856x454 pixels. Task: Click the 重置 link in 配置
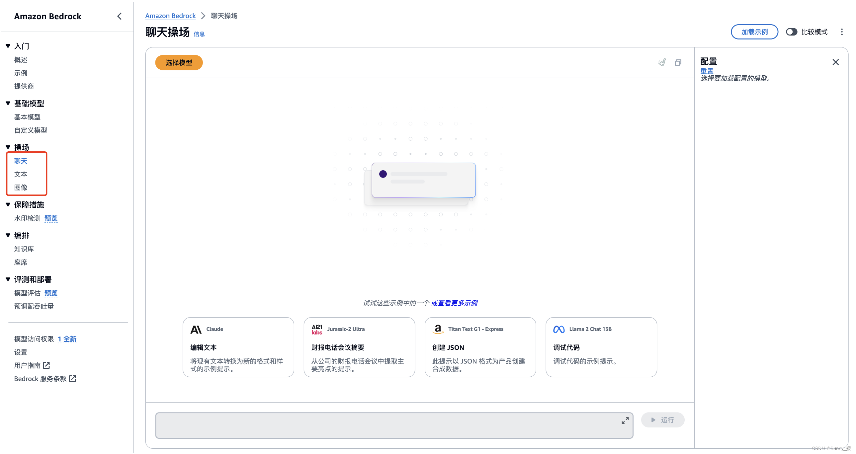click(707, 71)
